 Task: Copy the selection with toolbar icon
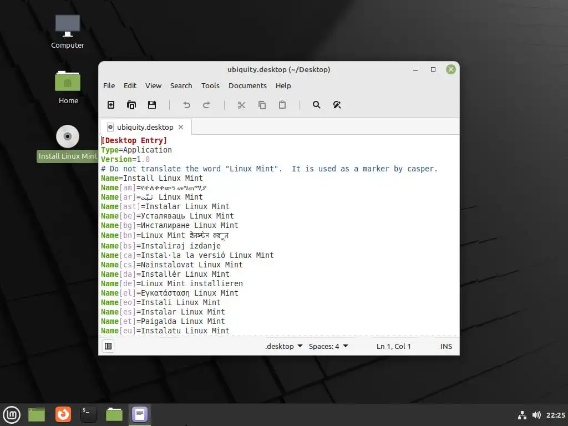pyautogui.click(x=262, y=105)
